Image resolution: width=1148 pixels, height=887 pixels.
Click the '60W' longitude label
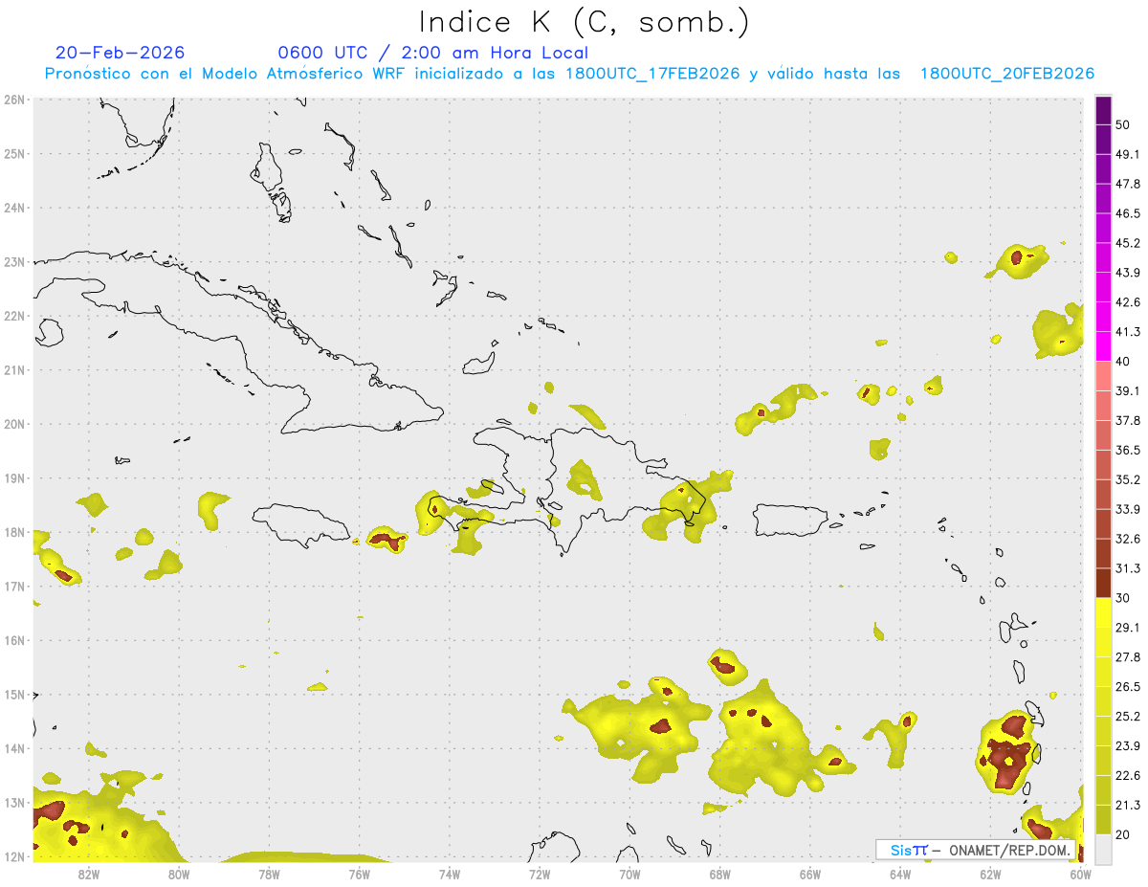click(x=1081, y=874)
